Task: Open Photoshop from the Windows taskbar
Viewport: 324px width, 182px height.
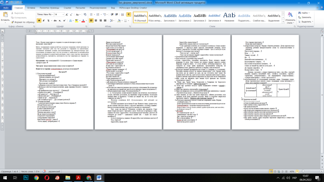Action: 26,178
